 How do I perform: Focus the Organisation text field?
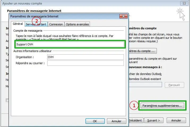click(85, 57)
